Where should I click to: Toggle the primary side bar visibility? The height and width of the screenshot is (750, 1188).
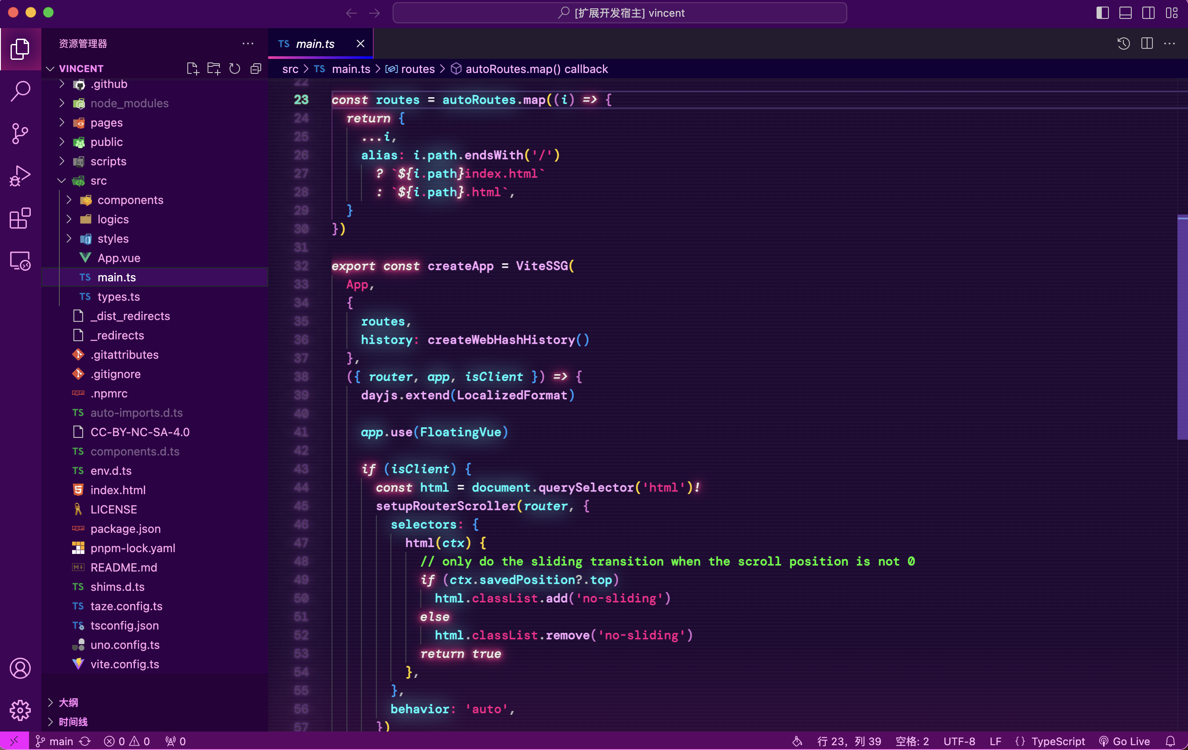[x=1102, y=13]
